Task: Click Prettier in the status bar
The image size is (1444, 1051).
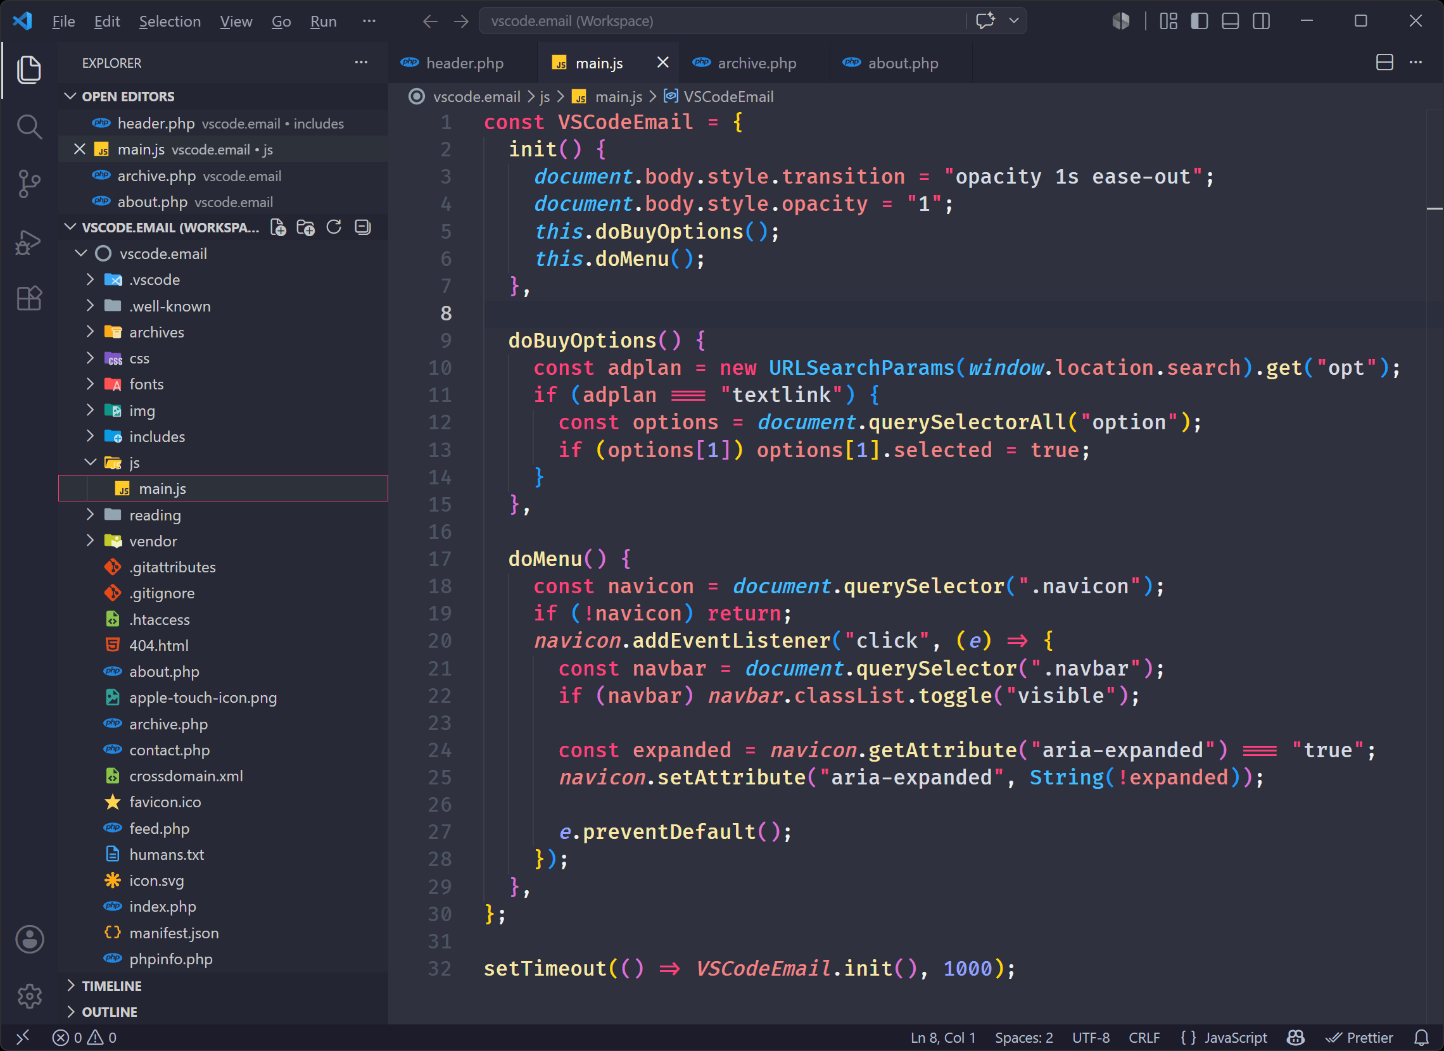Action: click(1359, 1038)
